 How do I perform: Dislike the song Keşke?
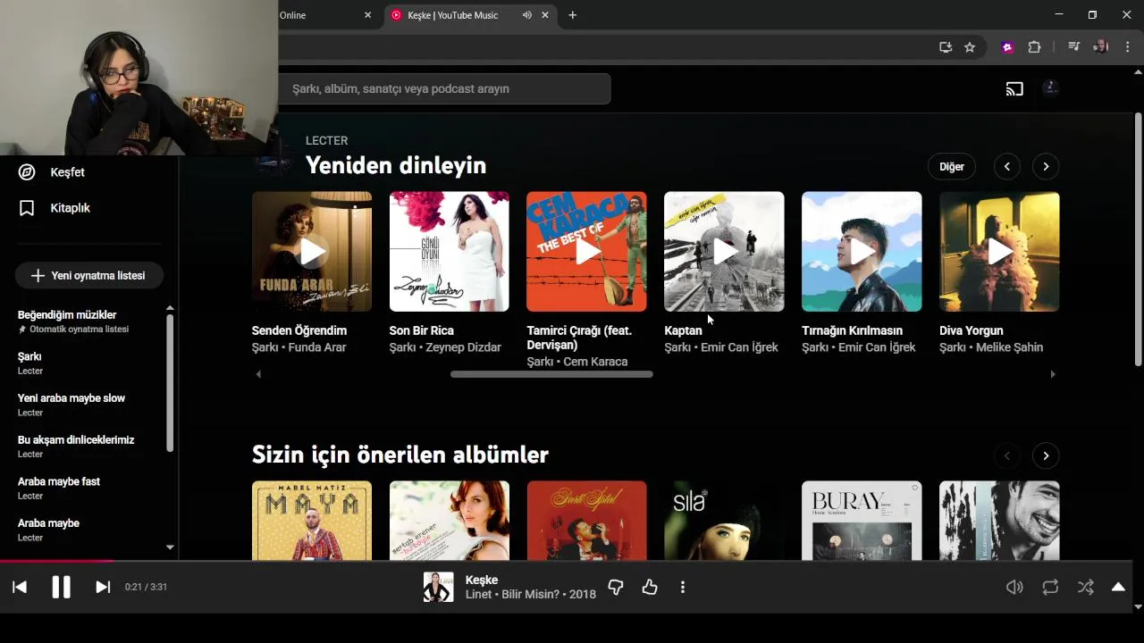click(x=615, y=587)
